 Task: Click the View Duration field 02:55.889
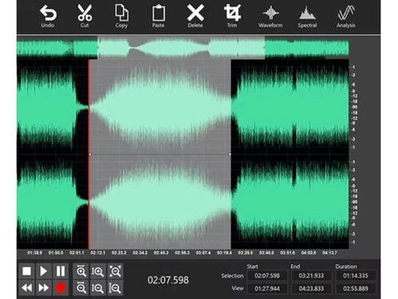tap(356, 289)
